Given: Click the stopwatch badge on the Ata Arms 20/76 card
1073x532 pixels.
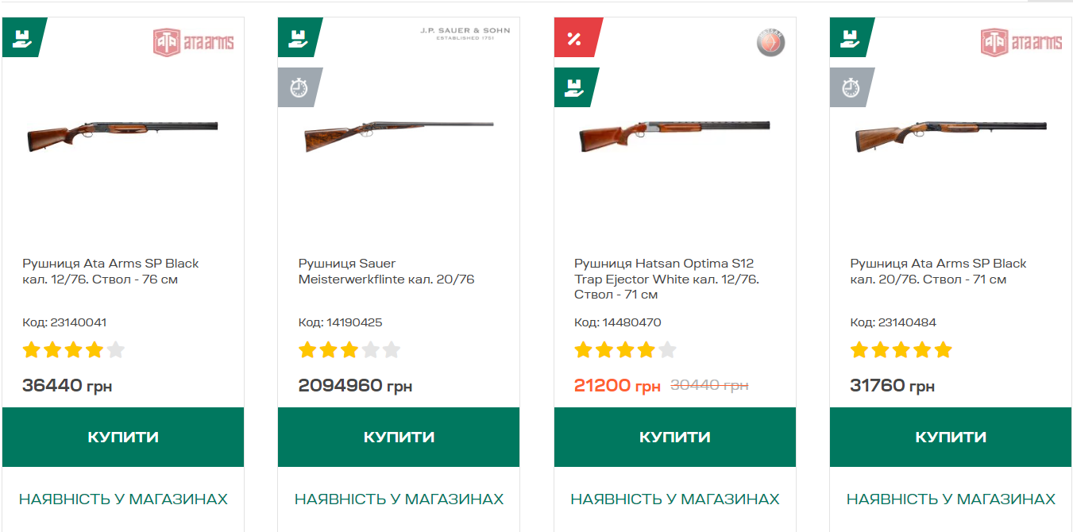Looking at the screenshot, I should (851, 87).
